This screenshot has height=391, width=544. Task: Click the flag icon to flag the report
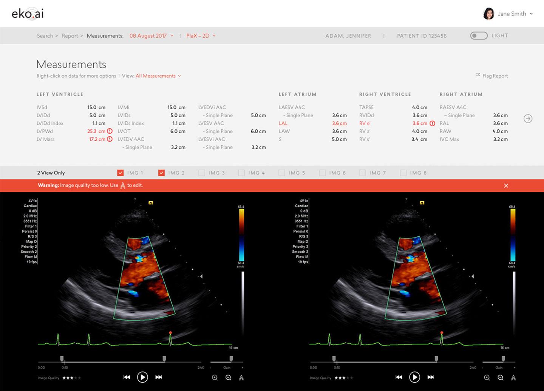click(477, 76)
